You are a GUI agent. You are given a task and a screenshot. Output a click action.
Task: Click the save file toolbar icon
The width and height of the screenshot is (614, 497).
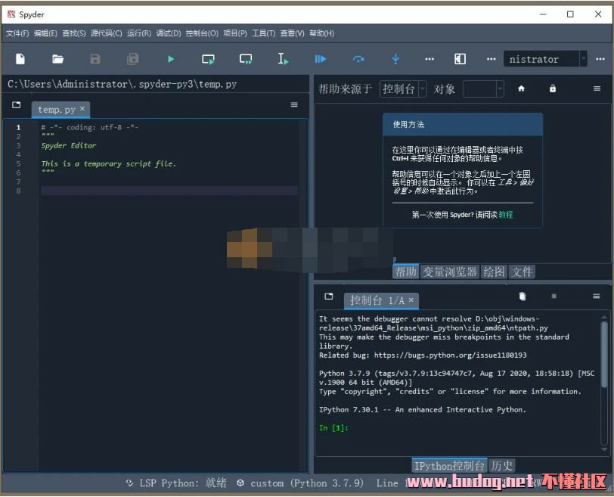click(95, 59)
